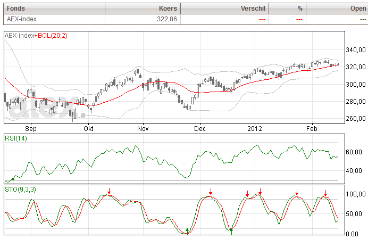Click the stochastic 0.00 axis label

[x=352, y=234]
